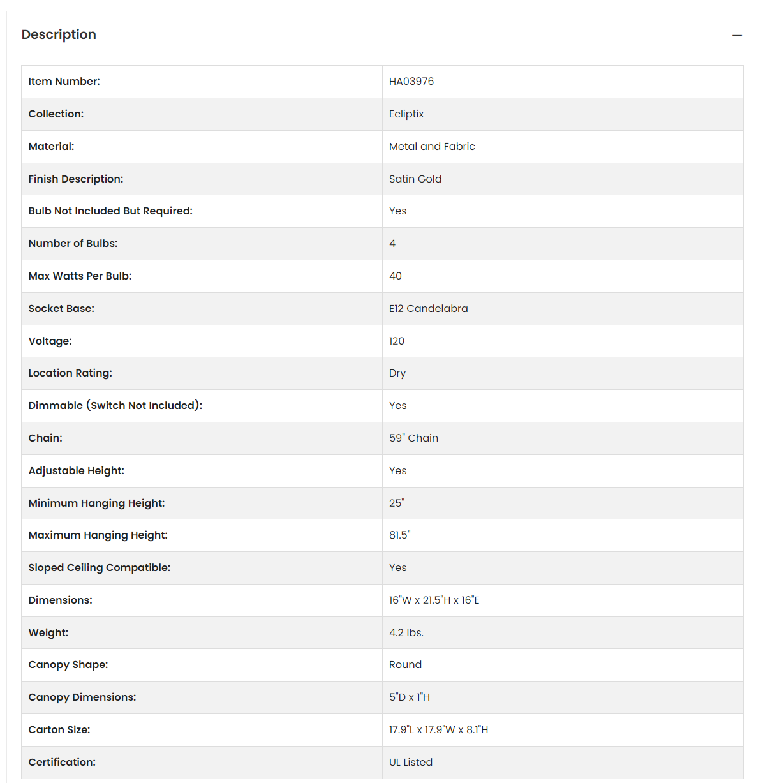Select the E12 Candelabra value
The image size is (770, 783).
(428, 309)
